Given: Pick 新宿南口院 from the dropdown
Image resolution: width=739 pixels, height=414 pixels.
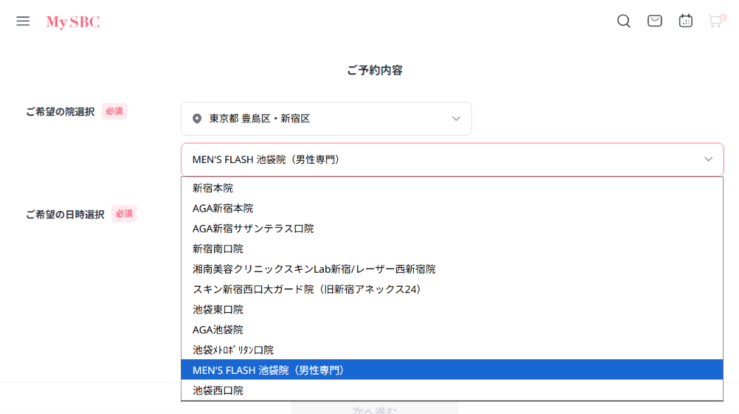Looking at the screenshot, I should pos(452,249).
